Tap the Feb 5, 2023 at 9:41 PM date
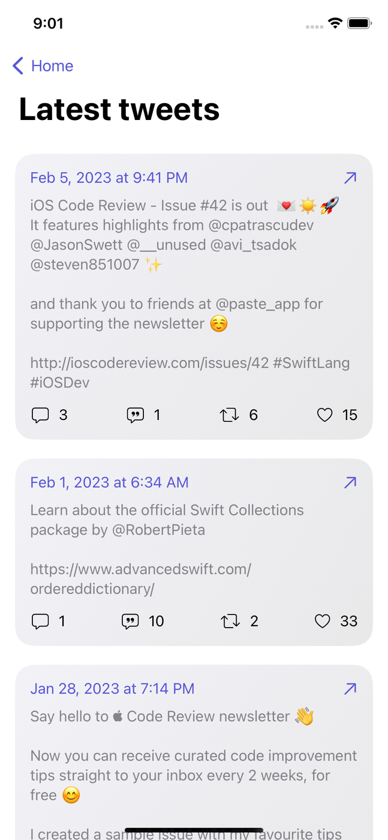Viewport: 388px width, 840px height. point(109,178)
